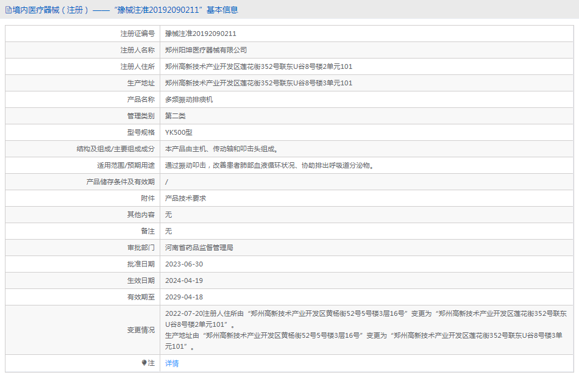This screenshot has width=579, height=375.
Task: Click model specification YK500型
Action: 178,132
